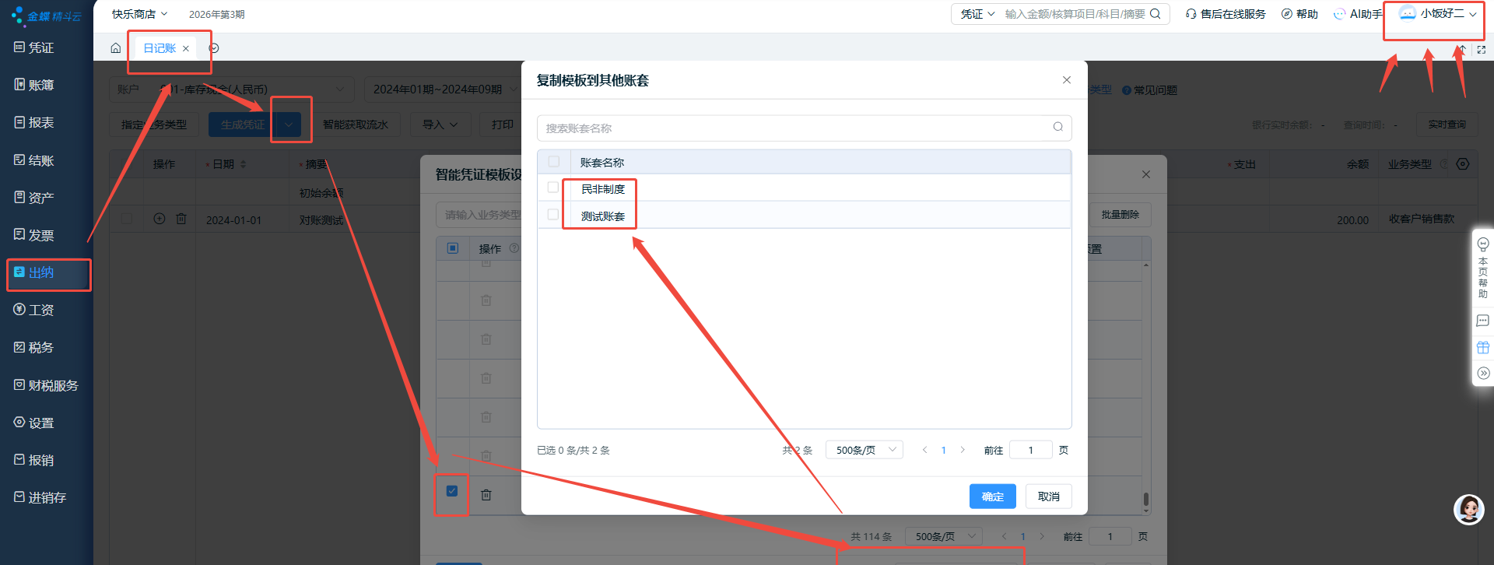Viewport: 1494px width, 565px height.
Task: Click the search icon in 搜索账套名称 field
Action: (1058, 127)
